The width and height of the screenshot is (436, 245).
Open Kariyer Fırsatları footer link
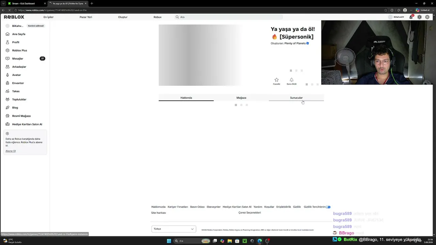point(178,207)
